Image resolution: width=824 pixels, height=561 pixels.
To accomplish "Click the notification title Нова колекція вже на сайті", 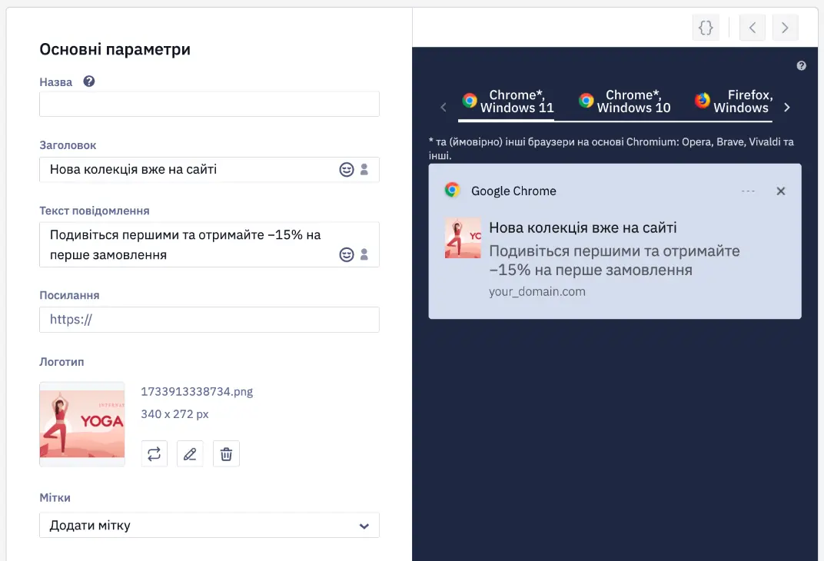I will (583, 228).
